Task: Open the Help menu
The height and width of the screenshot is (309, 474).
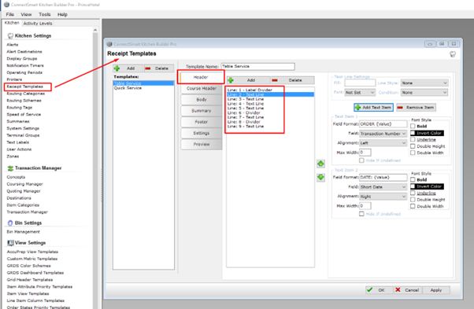Action: (62, 14)
